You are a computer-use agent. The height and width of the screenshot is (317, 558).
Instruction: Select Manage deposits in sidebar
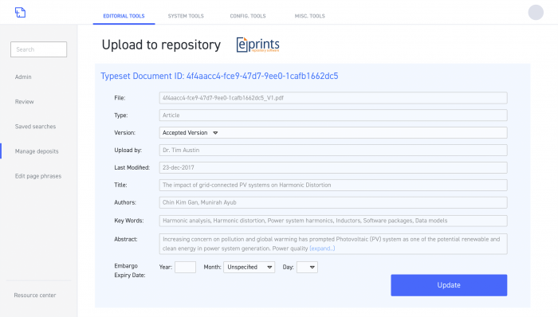point(37,151)
